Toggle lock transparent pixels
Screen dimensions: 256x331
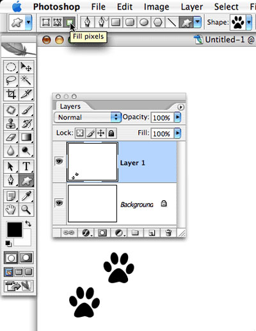point(80,133)
